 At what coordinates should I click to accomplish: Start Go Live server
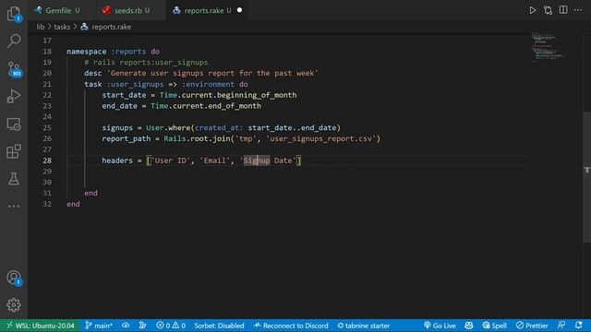pos(440,326)
